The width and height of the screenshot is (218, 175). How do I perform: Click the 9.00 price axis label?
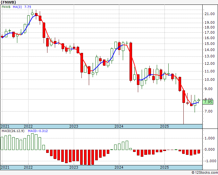pyautogui.click(x=208, y=89)
